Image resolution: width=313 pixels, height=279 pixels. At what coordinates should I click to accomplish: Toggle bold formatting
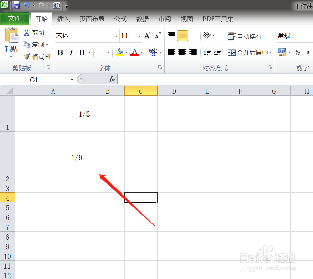point(60,52)
